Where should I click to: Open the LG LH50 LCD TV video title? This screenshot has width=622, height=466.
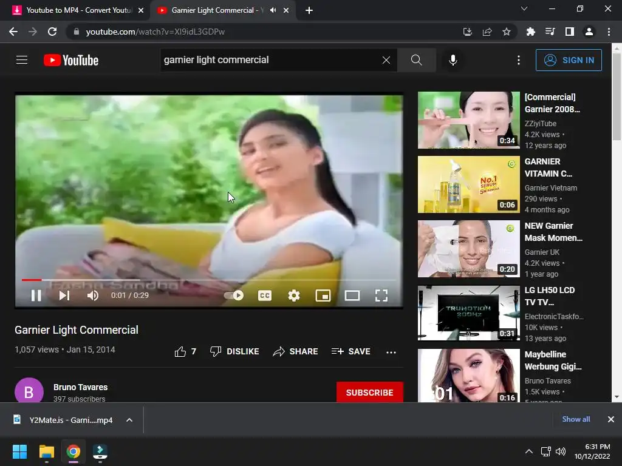click(549, 296)
